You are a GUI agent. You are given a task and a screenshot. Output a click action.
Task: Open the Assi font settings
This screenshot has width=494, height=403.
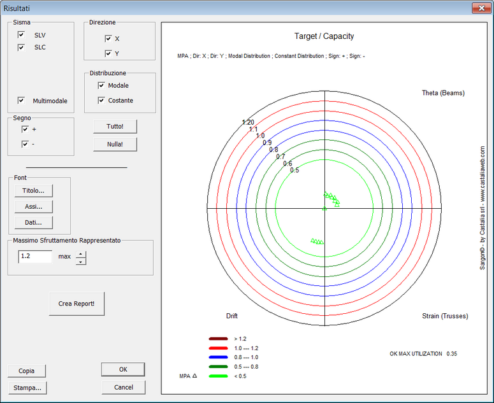pos(33,206)
